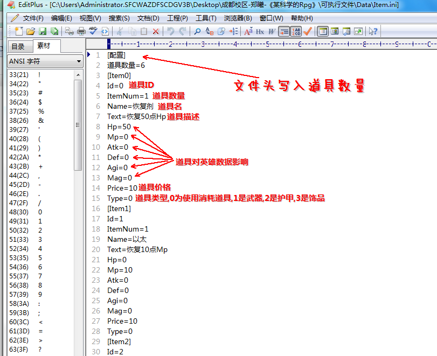
Task: Click the Redo arrow icon
Action: 183,31
